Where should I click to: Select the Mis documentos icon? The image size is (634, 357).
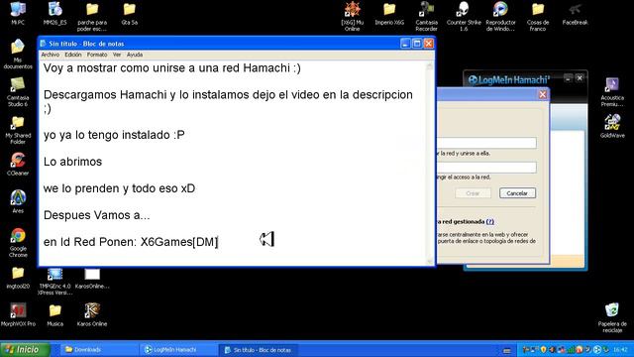click(18, 55)
